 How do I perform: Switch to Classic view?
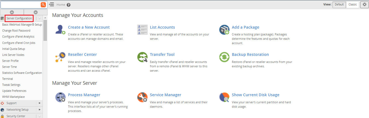(x=353, y=5)
